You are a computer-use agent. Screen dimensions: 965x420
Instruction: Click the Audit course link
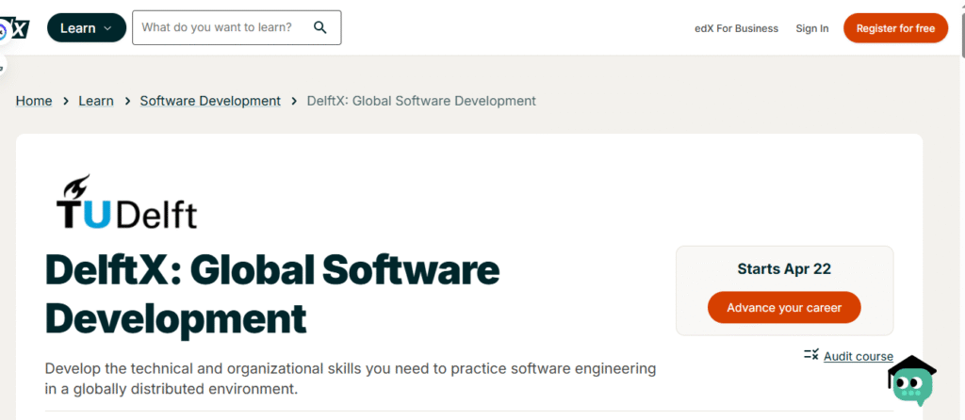tap(859, 356)
